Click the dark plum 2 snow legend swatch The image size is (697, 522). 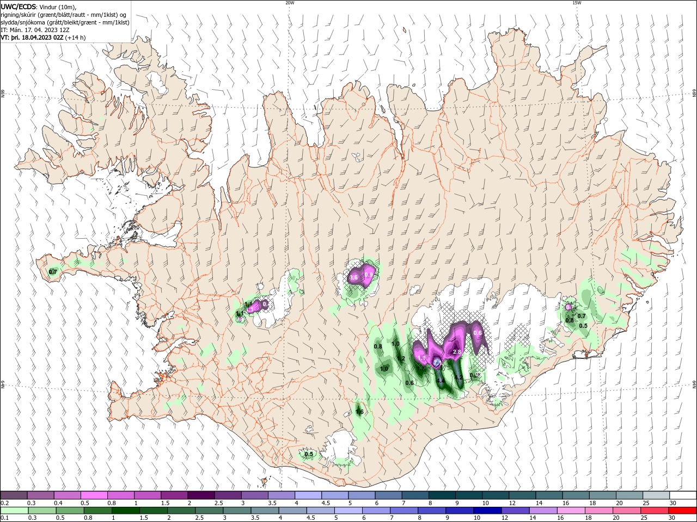[201, 495]
